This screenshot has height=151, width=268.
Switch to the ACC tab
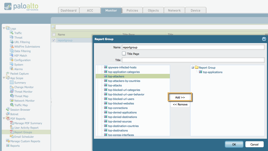(x=90, y=10)
